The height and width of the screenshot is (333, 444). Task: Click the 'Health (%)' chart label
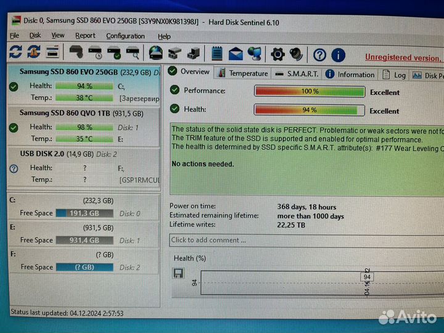(x=190, y=258)
